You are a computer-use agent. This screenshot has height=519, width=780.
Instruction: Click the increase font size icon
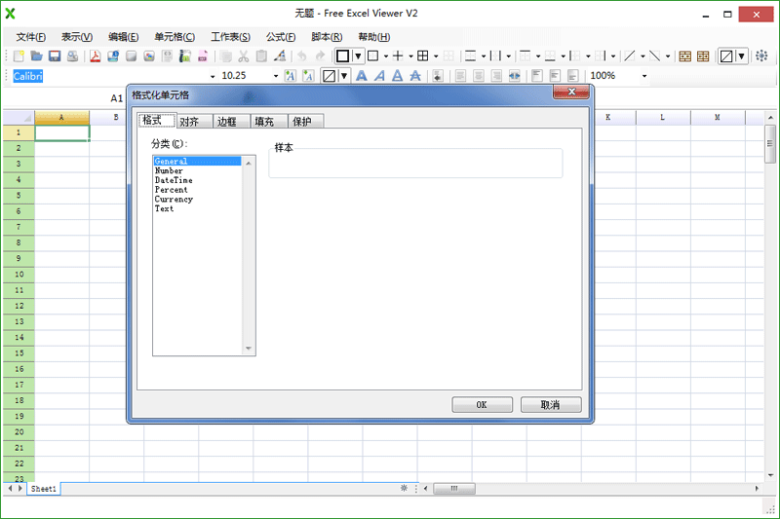pos(290,76)
